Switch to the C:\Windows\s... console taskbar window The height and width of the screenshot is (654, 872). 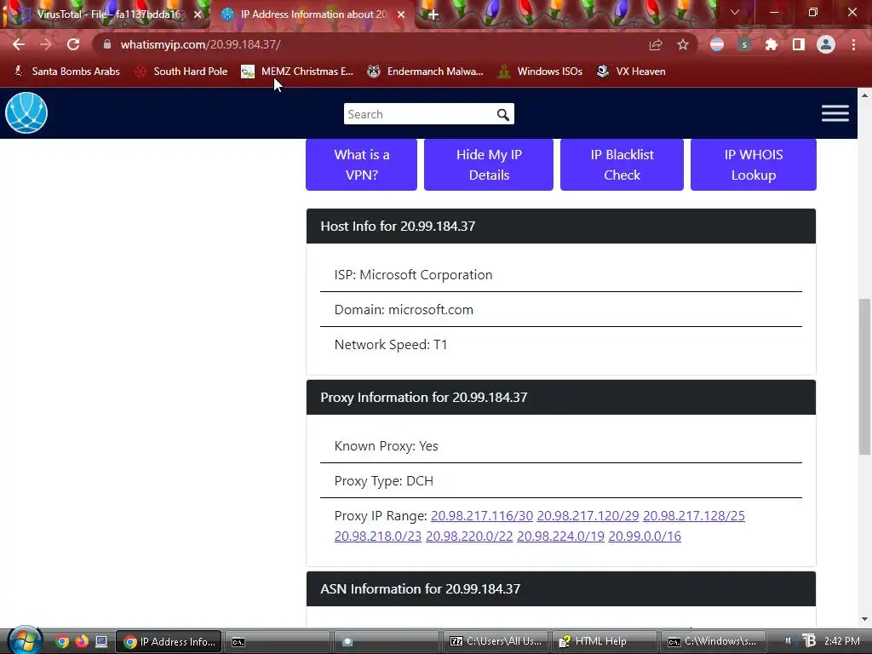coord(712,641)
